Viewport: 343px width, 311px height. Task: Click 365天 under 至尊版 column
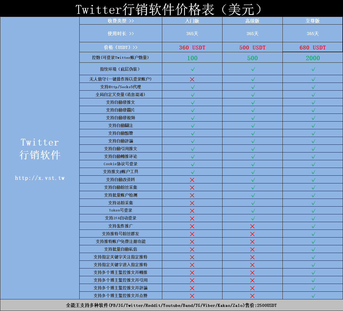pos(313,33)
